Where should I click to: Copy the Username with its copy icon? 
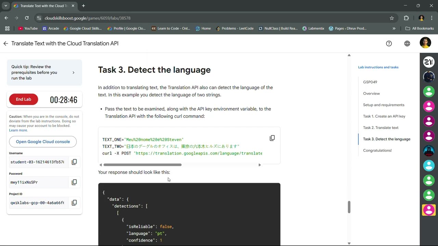tap(74, 162)
